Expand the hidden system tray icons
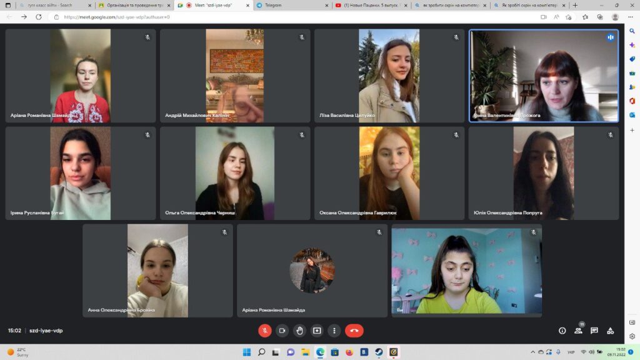Screen dimensions: 640x360 pyautogui.click(x=533, y=352)
